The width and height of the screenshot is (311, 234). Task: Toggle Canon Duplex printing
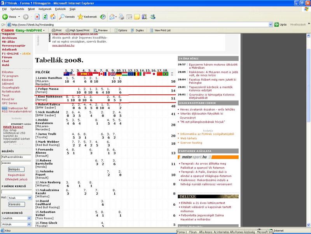point(138,30)
